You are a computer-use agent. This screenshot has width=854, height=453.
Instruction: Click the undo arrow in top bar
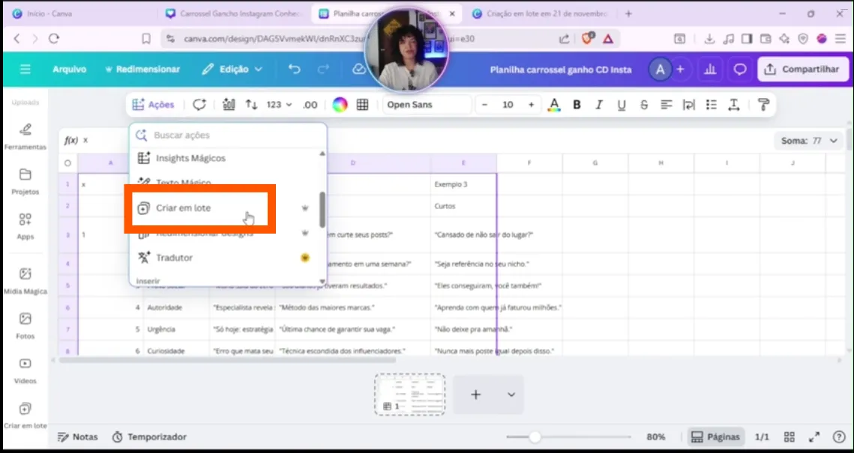pos(295,69)
